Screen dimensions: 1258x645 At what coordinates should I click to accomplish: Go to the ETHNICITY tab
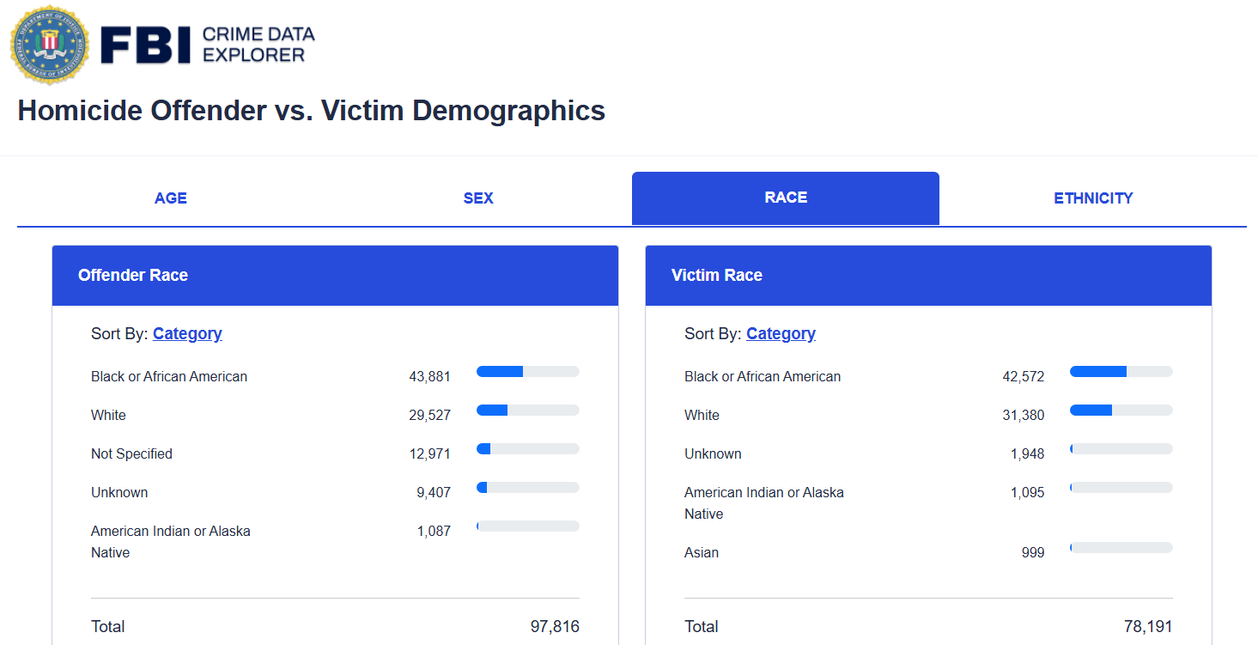[x=1093, y=198]
